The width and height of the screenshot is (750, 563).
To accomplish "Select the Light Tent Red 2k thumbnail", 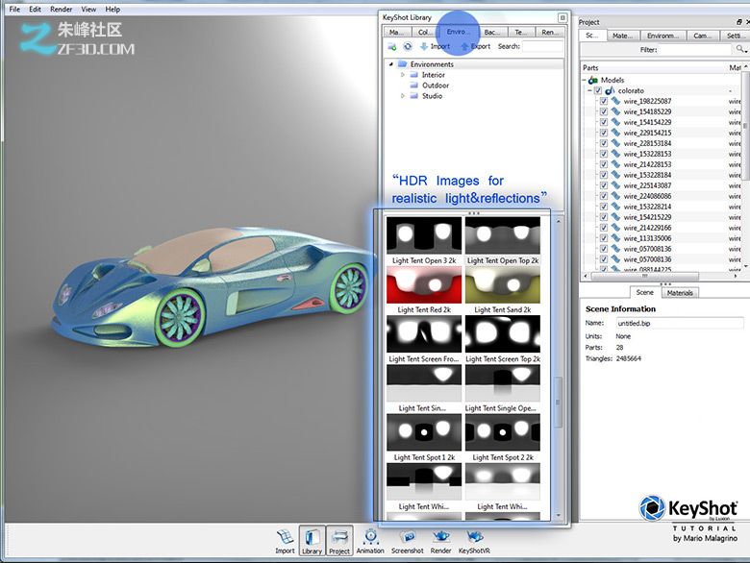I will 423,286.
